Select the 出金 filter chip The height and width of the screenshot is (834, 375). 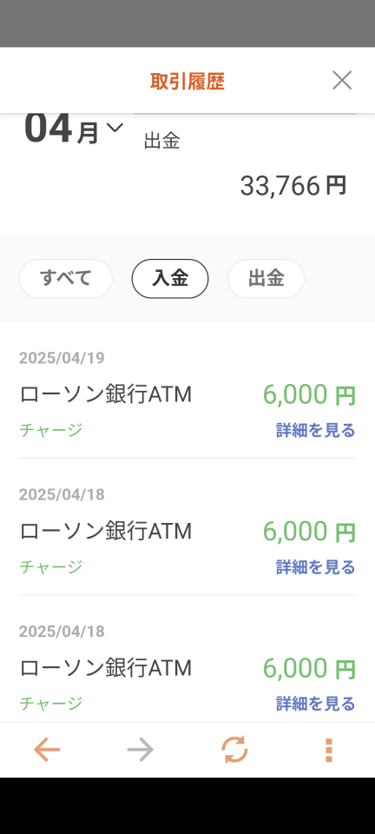tap(266, 279)
